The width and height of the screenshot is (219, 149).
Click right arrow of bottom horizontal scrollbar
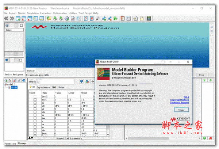[200, 138]
